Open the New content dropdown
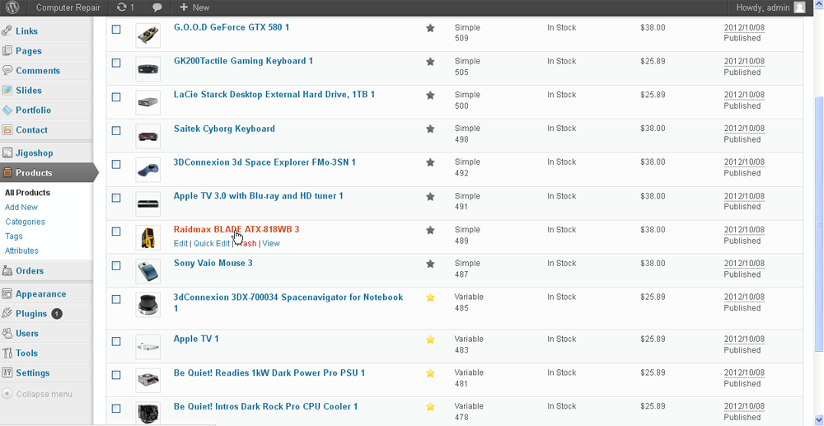 click(194, 7)
